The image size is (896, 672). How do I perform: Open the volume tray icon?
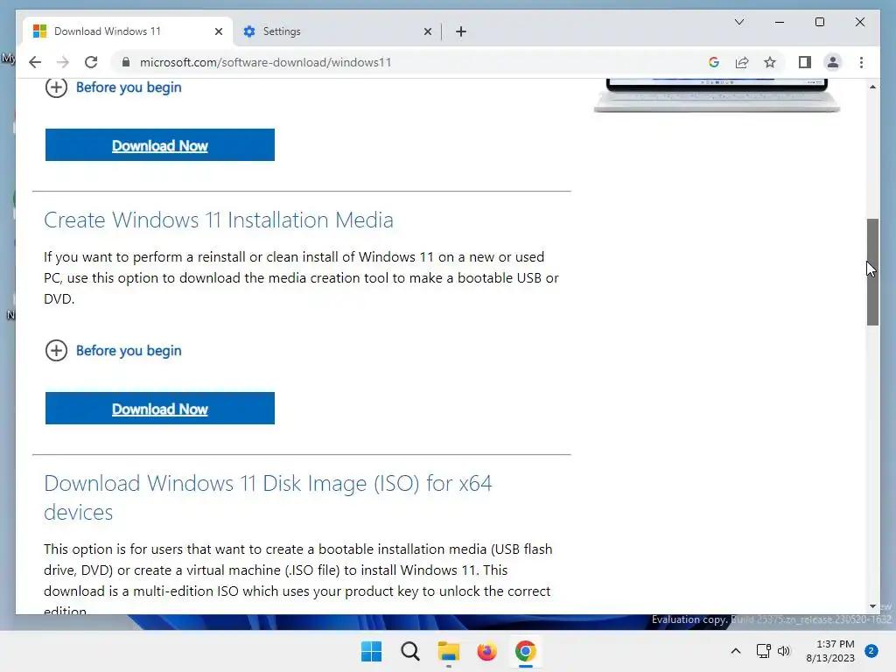[784, 651]
